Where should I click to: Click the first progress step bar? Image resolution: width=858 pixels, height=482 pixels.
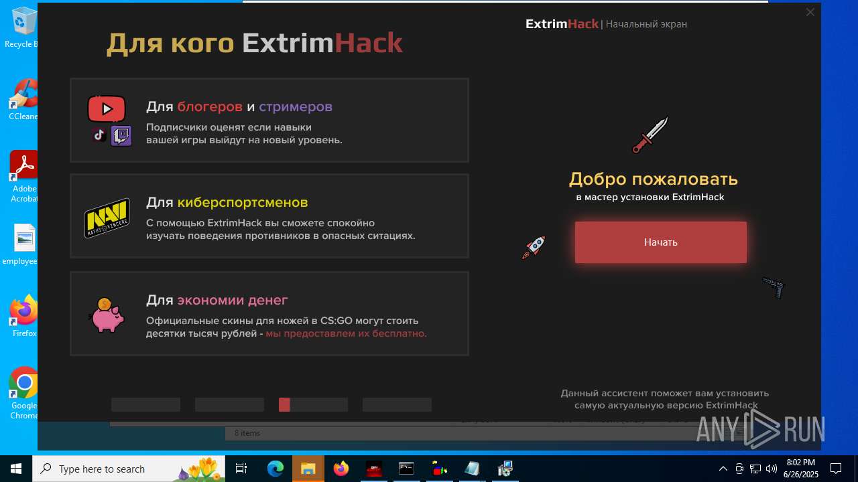[145, 404]
